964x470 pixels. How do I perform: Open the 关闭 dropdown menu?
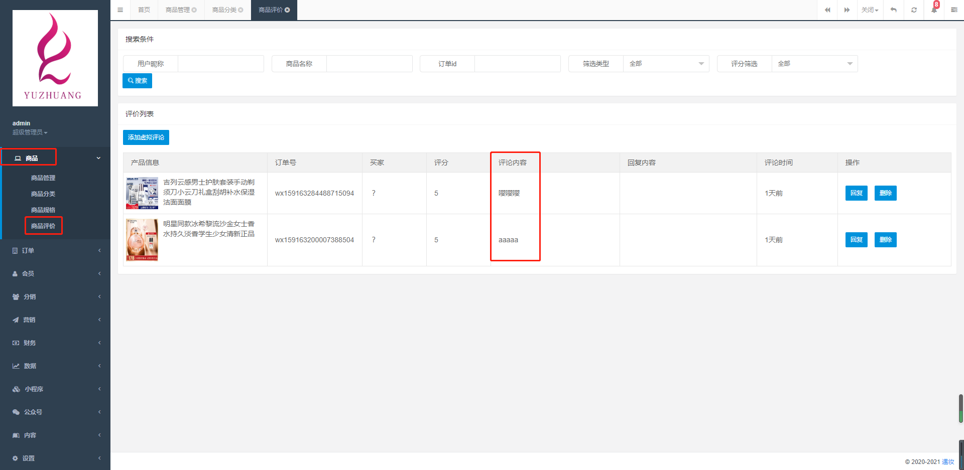click(x=870, y=10)
